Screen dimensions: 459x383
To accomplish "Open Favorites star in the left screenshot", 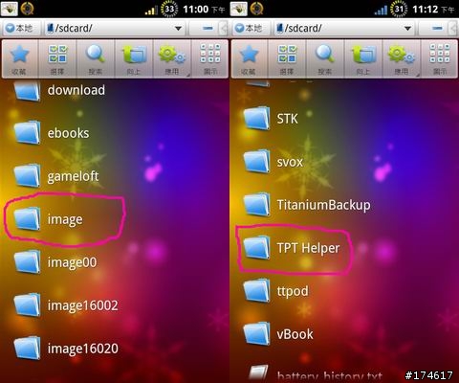I will point(20,58).
